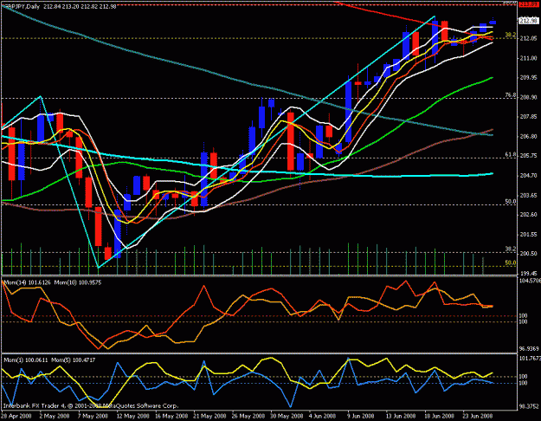Click the 203.65 price axis label

pos(528,195)
